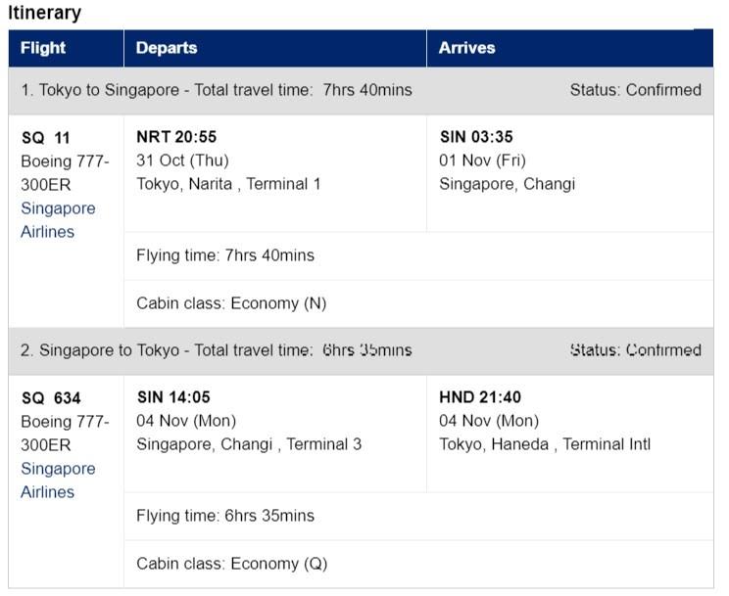Click the SIN 03:35 arrival time
Screen dimensions: 729x596
click(x=476, y=137)
